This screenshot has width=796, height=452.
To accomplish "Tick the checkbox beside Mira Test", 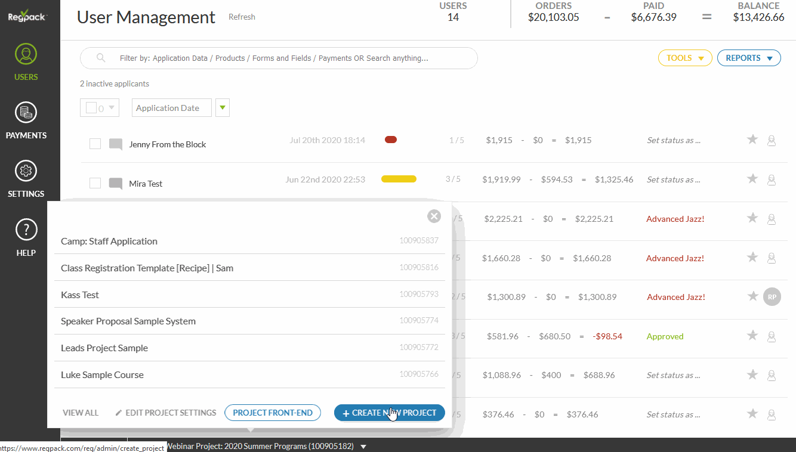I will [95, 183].
